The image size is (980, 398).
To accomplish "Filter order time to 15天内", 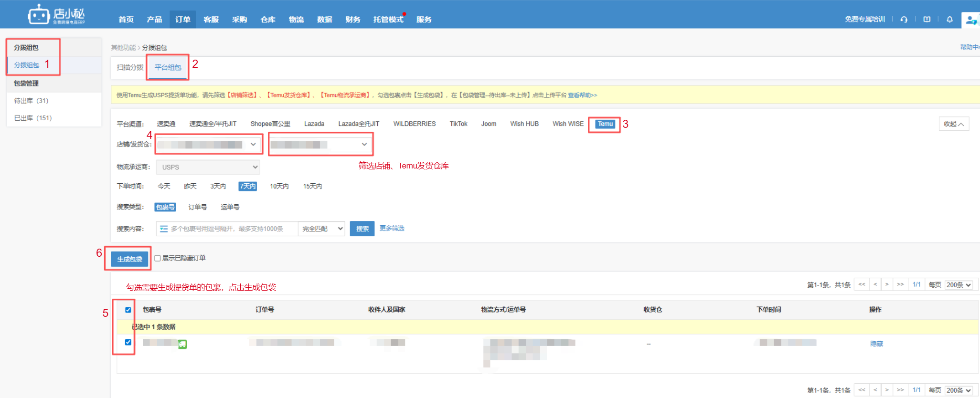I will (x=312, y=186).
